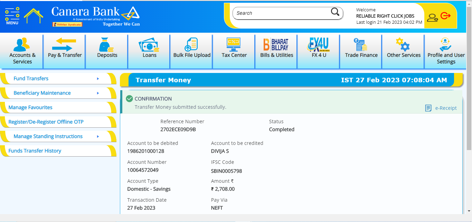Expand Manage Standing Instructions arrow
The width and height of the screenshot is (472, 222).
coord(98,136)
